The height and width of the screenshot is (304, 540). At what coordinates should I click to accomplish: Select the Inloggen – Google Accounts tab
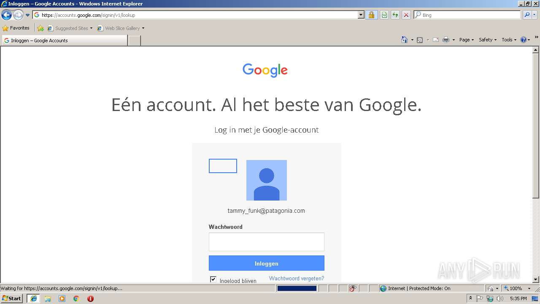65,41
